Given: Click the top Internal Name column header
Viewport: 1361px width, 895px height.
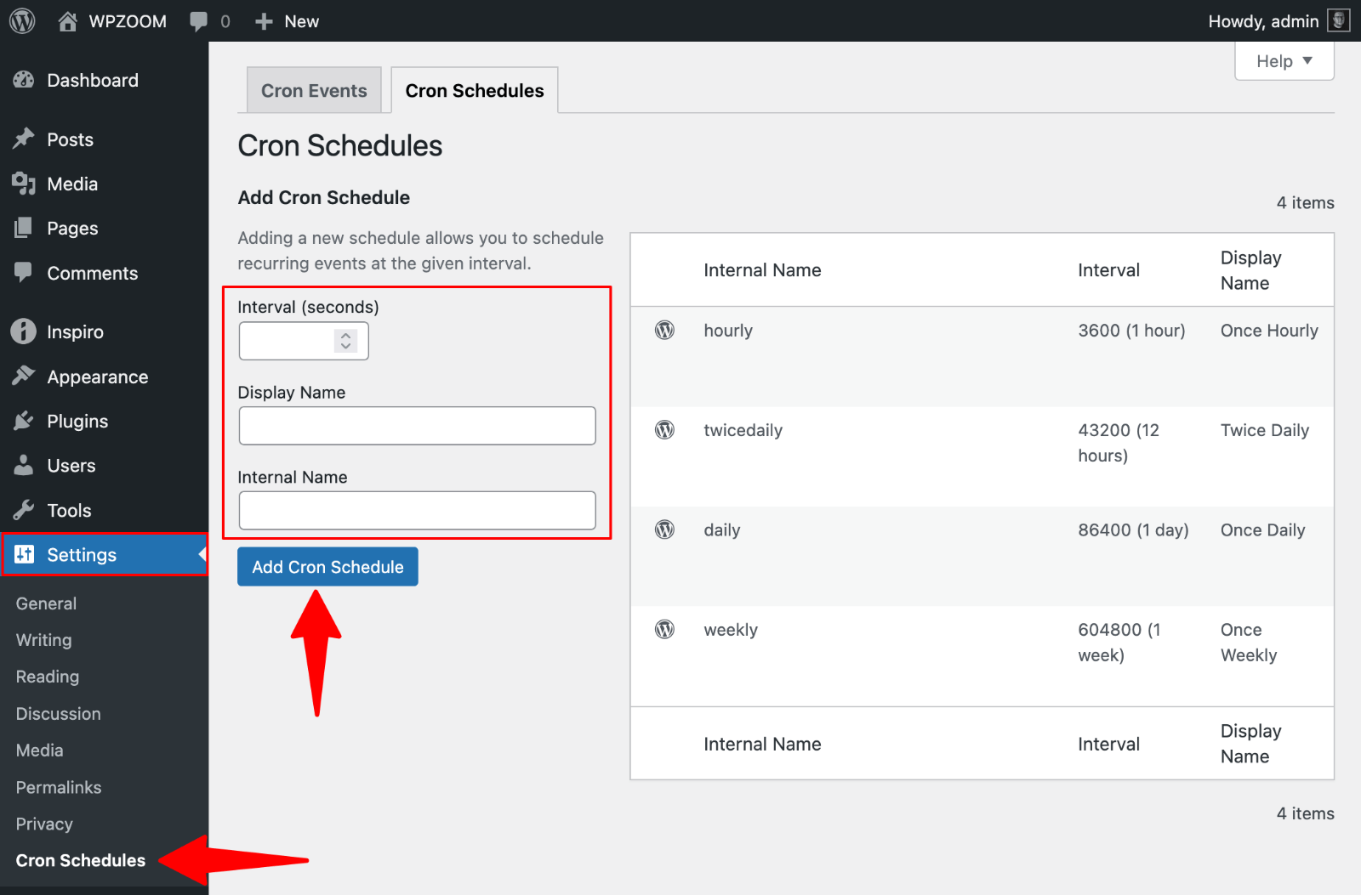Looking at the screenshot, I should pos(762,270).
